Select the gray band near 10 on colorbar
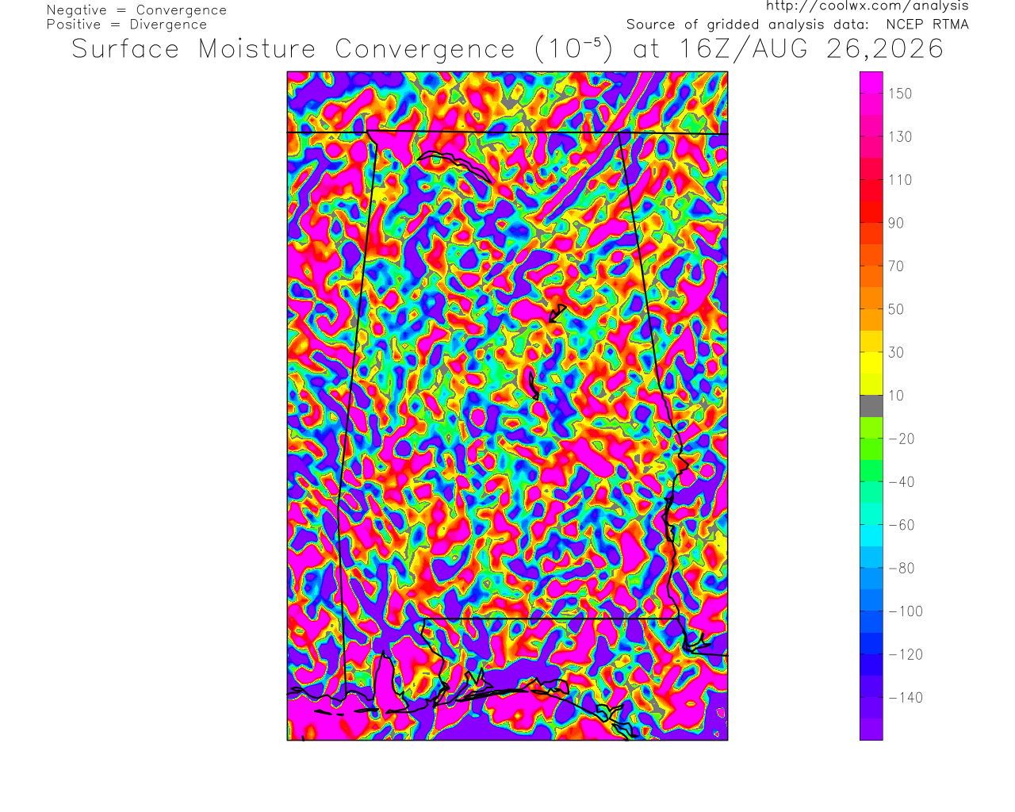The image size is (1015, 812). coord(871,406)
